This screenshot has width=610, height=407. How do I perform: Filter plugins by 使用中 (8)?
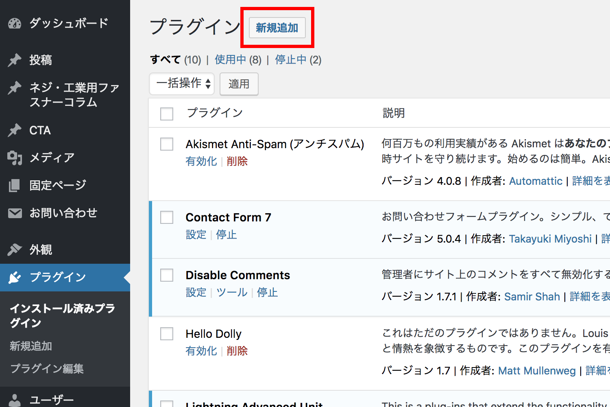238,60
